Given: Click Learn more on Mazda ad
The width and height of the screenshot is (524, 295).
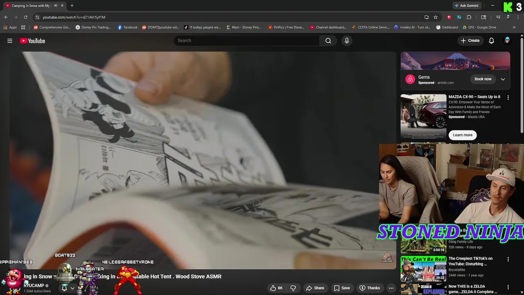Looking at the screenshot, I should [x=463, y=135].
